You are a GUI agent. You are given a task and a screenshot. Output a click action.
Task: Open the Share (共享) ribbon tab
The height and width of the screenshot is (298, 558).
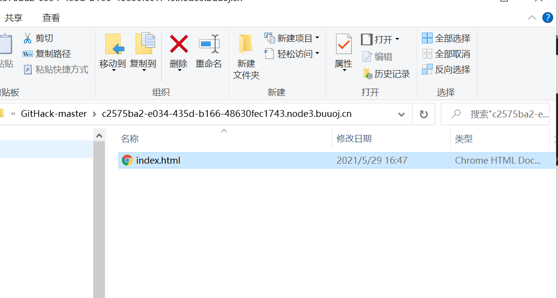tap(14, 18)
